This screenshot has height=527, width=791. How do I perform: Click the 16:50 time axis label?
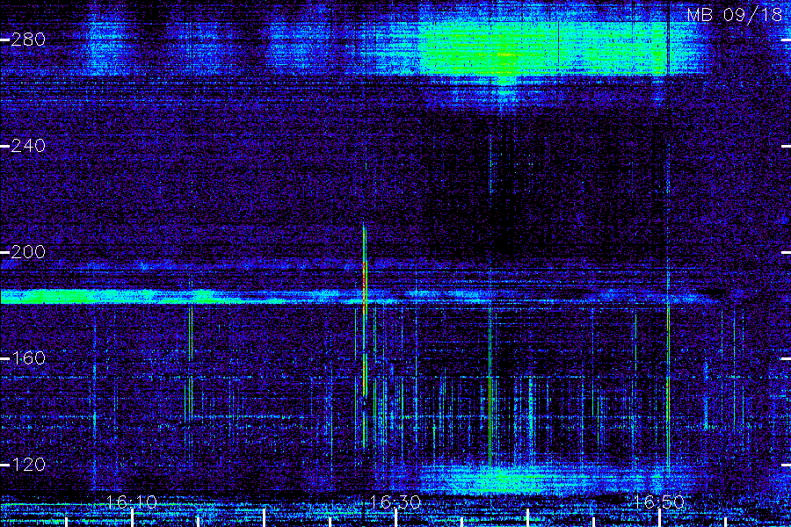tap(658, 502)
